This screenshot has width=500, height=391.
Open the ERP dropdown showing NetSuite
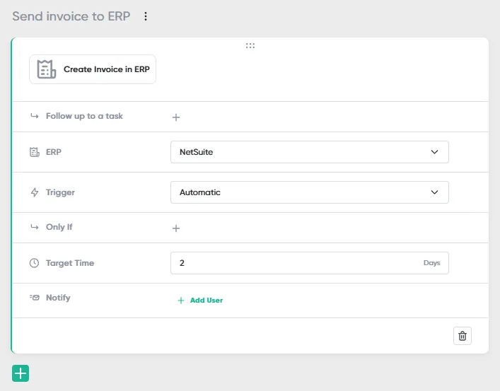310,152
